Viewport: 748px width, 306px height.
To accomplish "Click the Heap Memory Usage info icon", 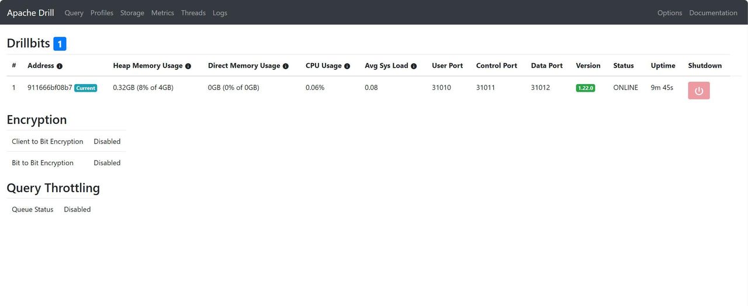I will 188,66.
